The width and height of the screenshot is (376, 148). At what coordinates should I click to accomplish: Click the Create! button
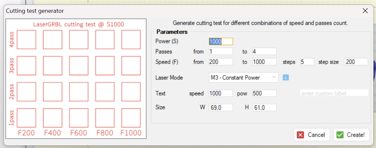point(351,135)
